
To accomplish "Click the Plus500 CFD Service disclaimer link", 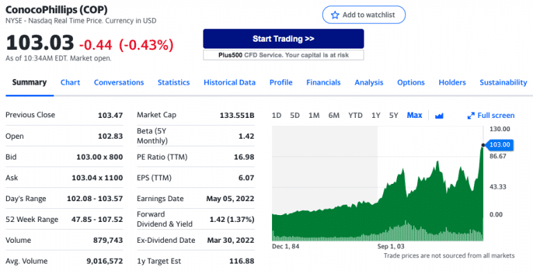I will click(283, 55).
